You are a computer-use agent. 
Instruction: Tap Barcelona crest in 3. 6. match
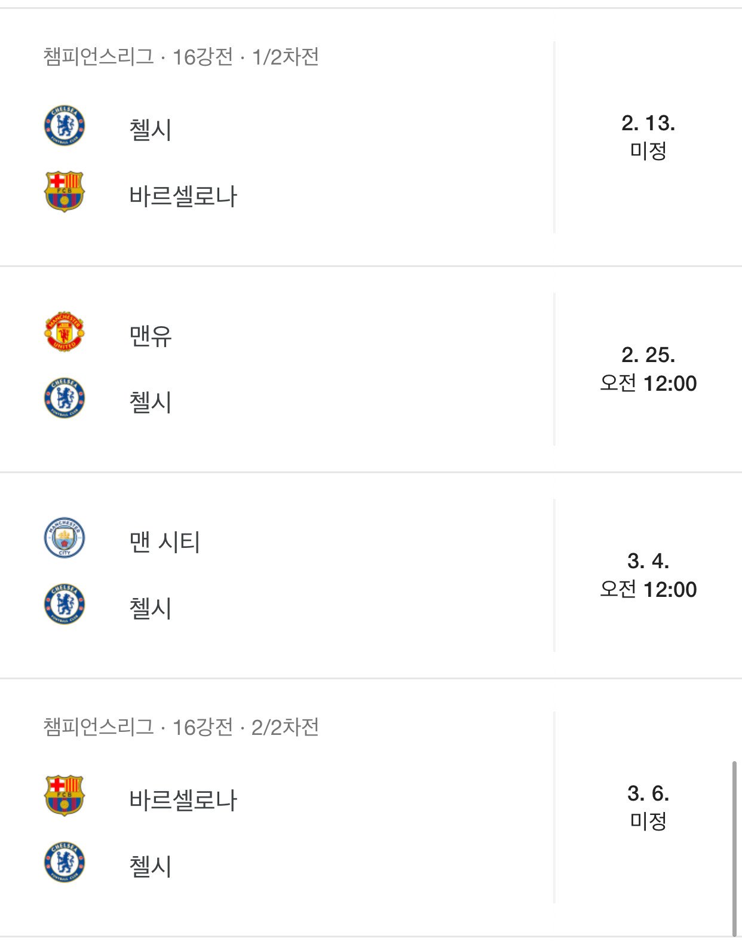pos(65,796)
